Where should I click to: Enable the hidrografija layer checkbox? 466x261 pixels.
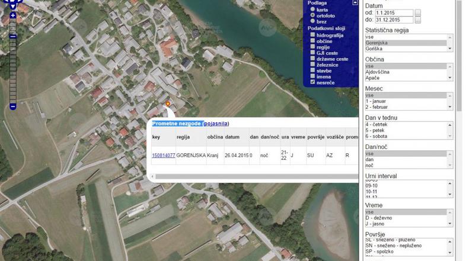pos(312,36)
